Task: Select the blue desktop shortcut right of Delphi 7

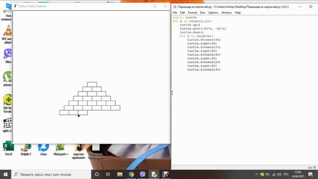Action: [43, 150]
